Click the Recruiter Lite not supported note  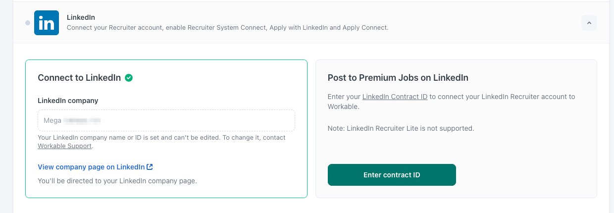pos(401,128)
